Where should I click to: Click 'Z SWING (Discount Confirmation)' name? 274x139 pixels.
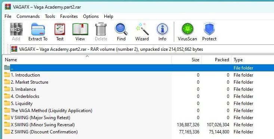click(44, 132)
